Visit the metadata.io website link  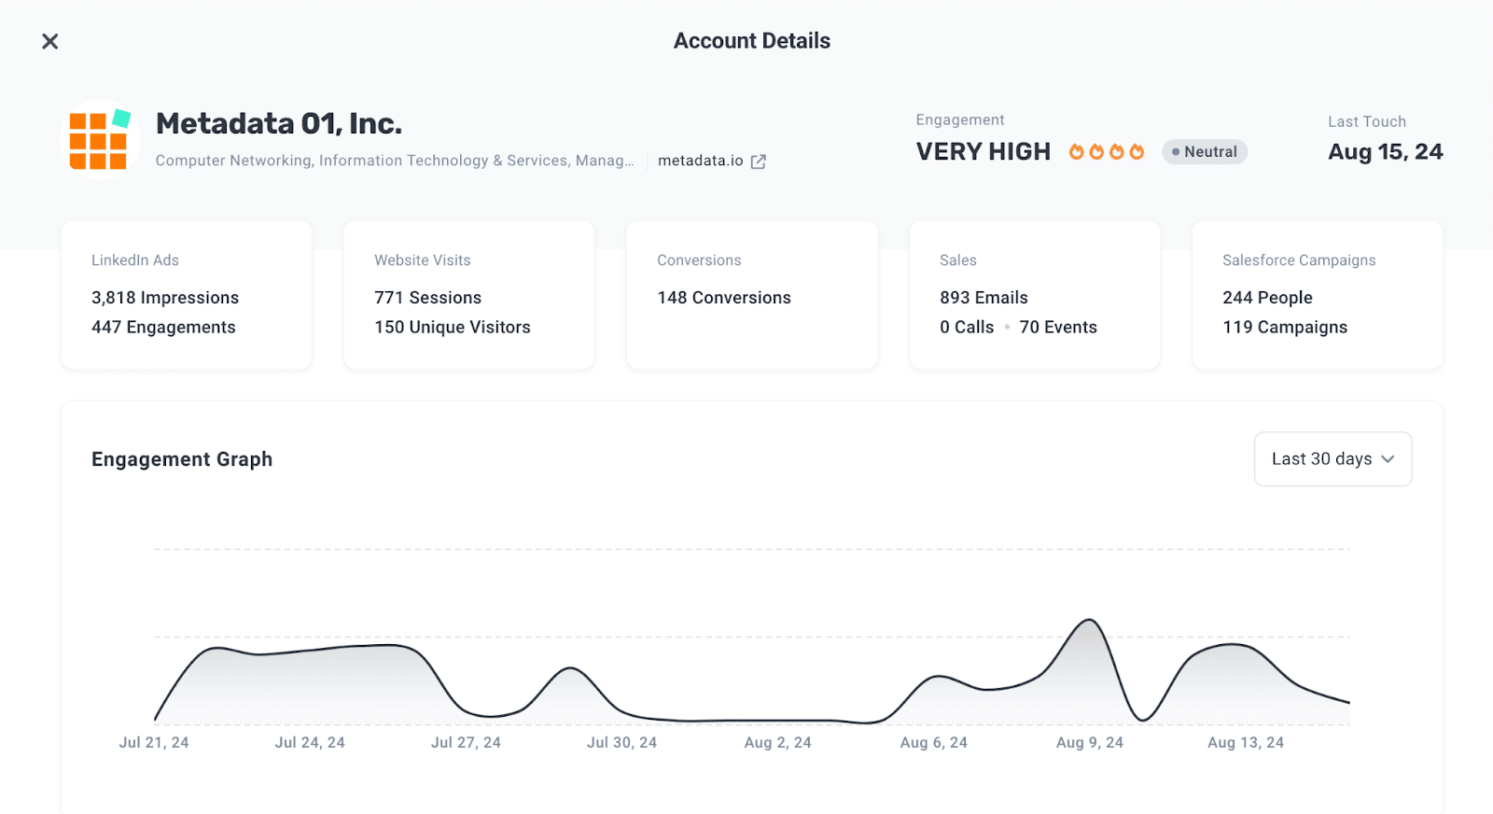tap(701, 161)
